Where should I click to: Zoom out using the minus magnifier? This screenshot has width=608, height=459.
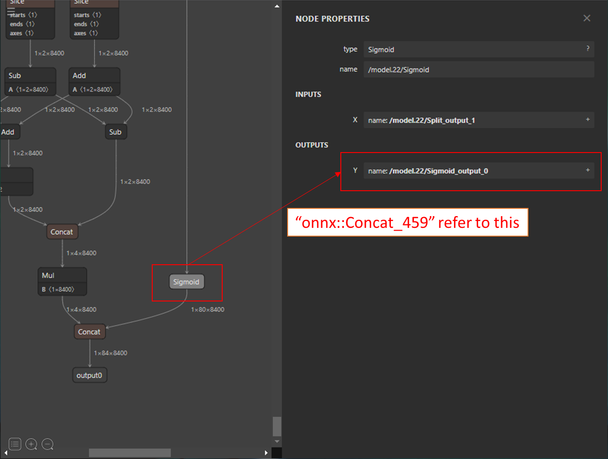click(x=48, y=444)
